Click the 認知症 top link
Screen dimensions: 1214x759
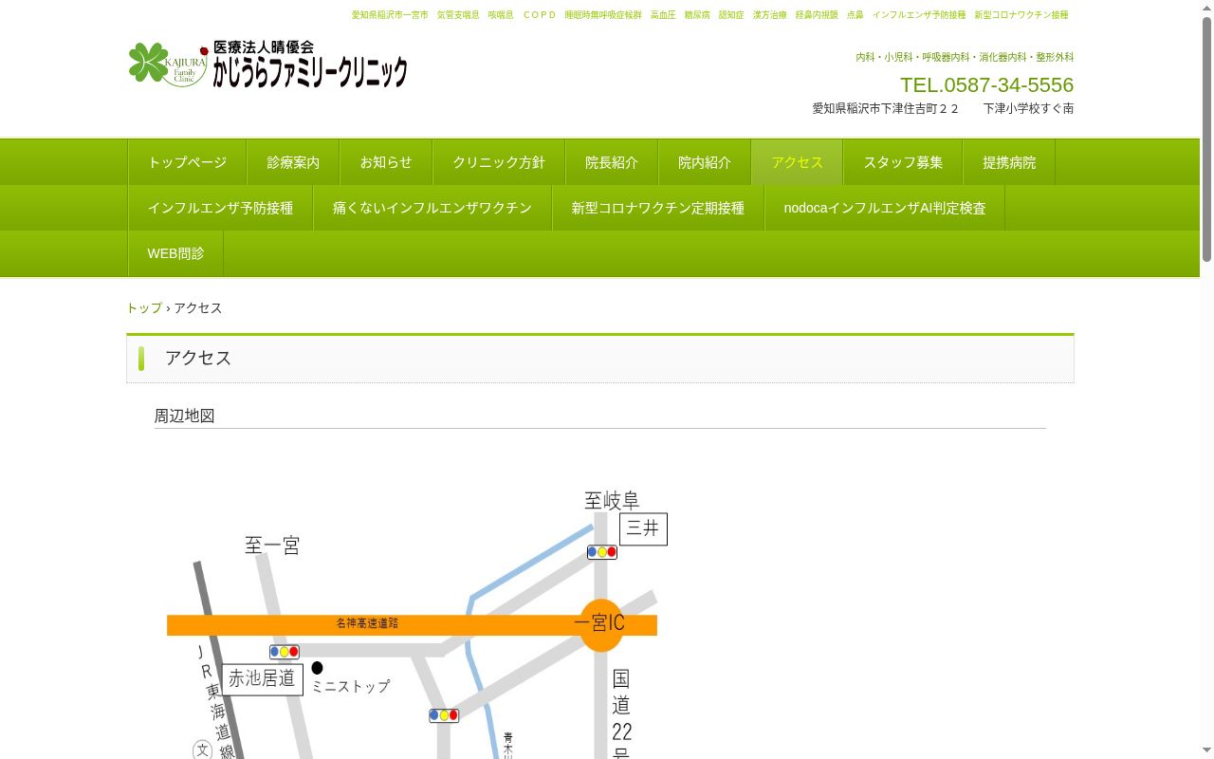coord(731,15)
